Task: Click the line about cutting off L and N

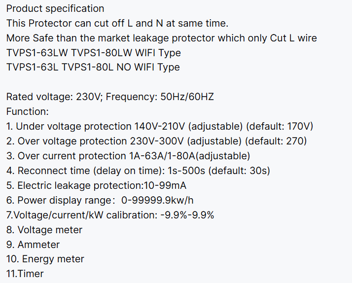Action: click(x=117, y=24)
